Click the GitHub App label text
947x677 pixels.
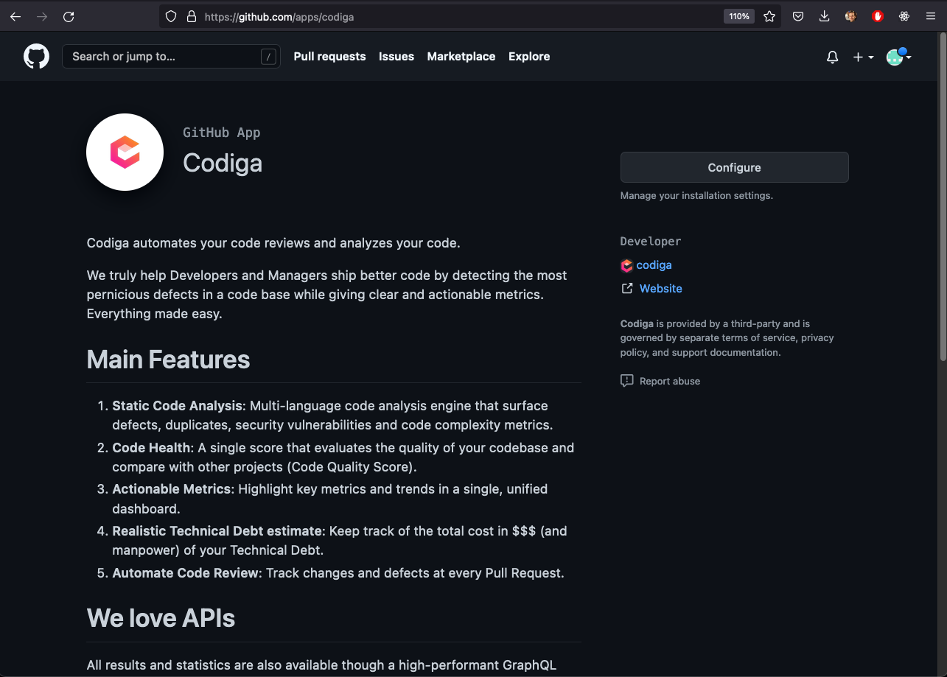pos(222,133)
